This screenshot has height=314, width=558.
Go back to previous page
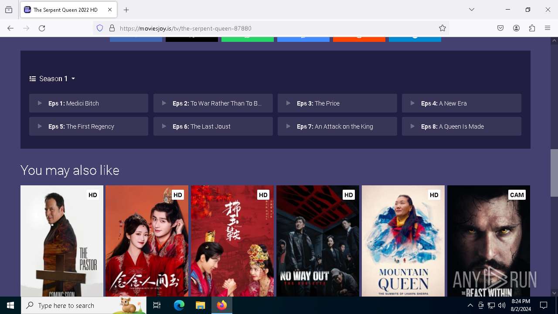click(x=10, y=28)
